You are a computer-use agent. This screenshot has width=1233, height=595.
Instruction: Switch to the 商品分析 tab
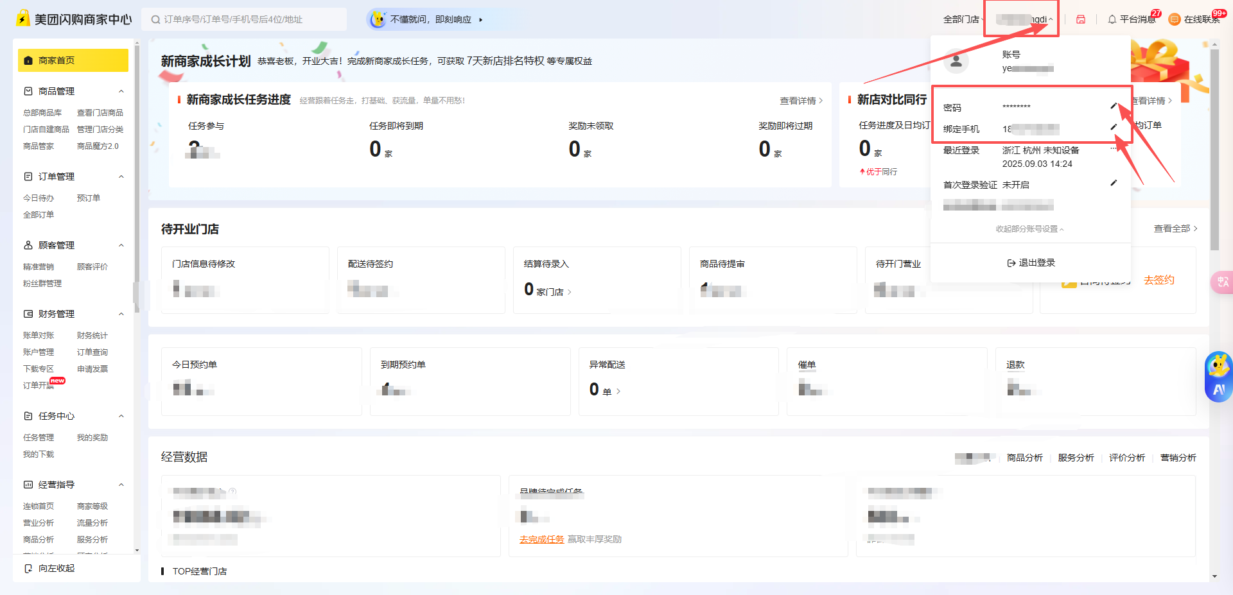tap(1024, 458)
